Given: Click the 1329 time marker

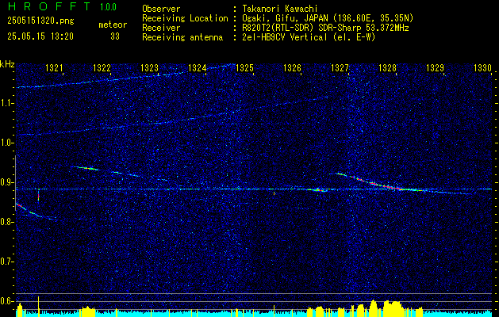Looking at the screenshot, I should click(435, 67).
